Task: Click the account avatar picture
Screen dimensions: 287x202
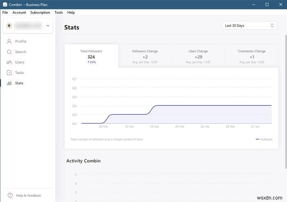Action: 9,25
